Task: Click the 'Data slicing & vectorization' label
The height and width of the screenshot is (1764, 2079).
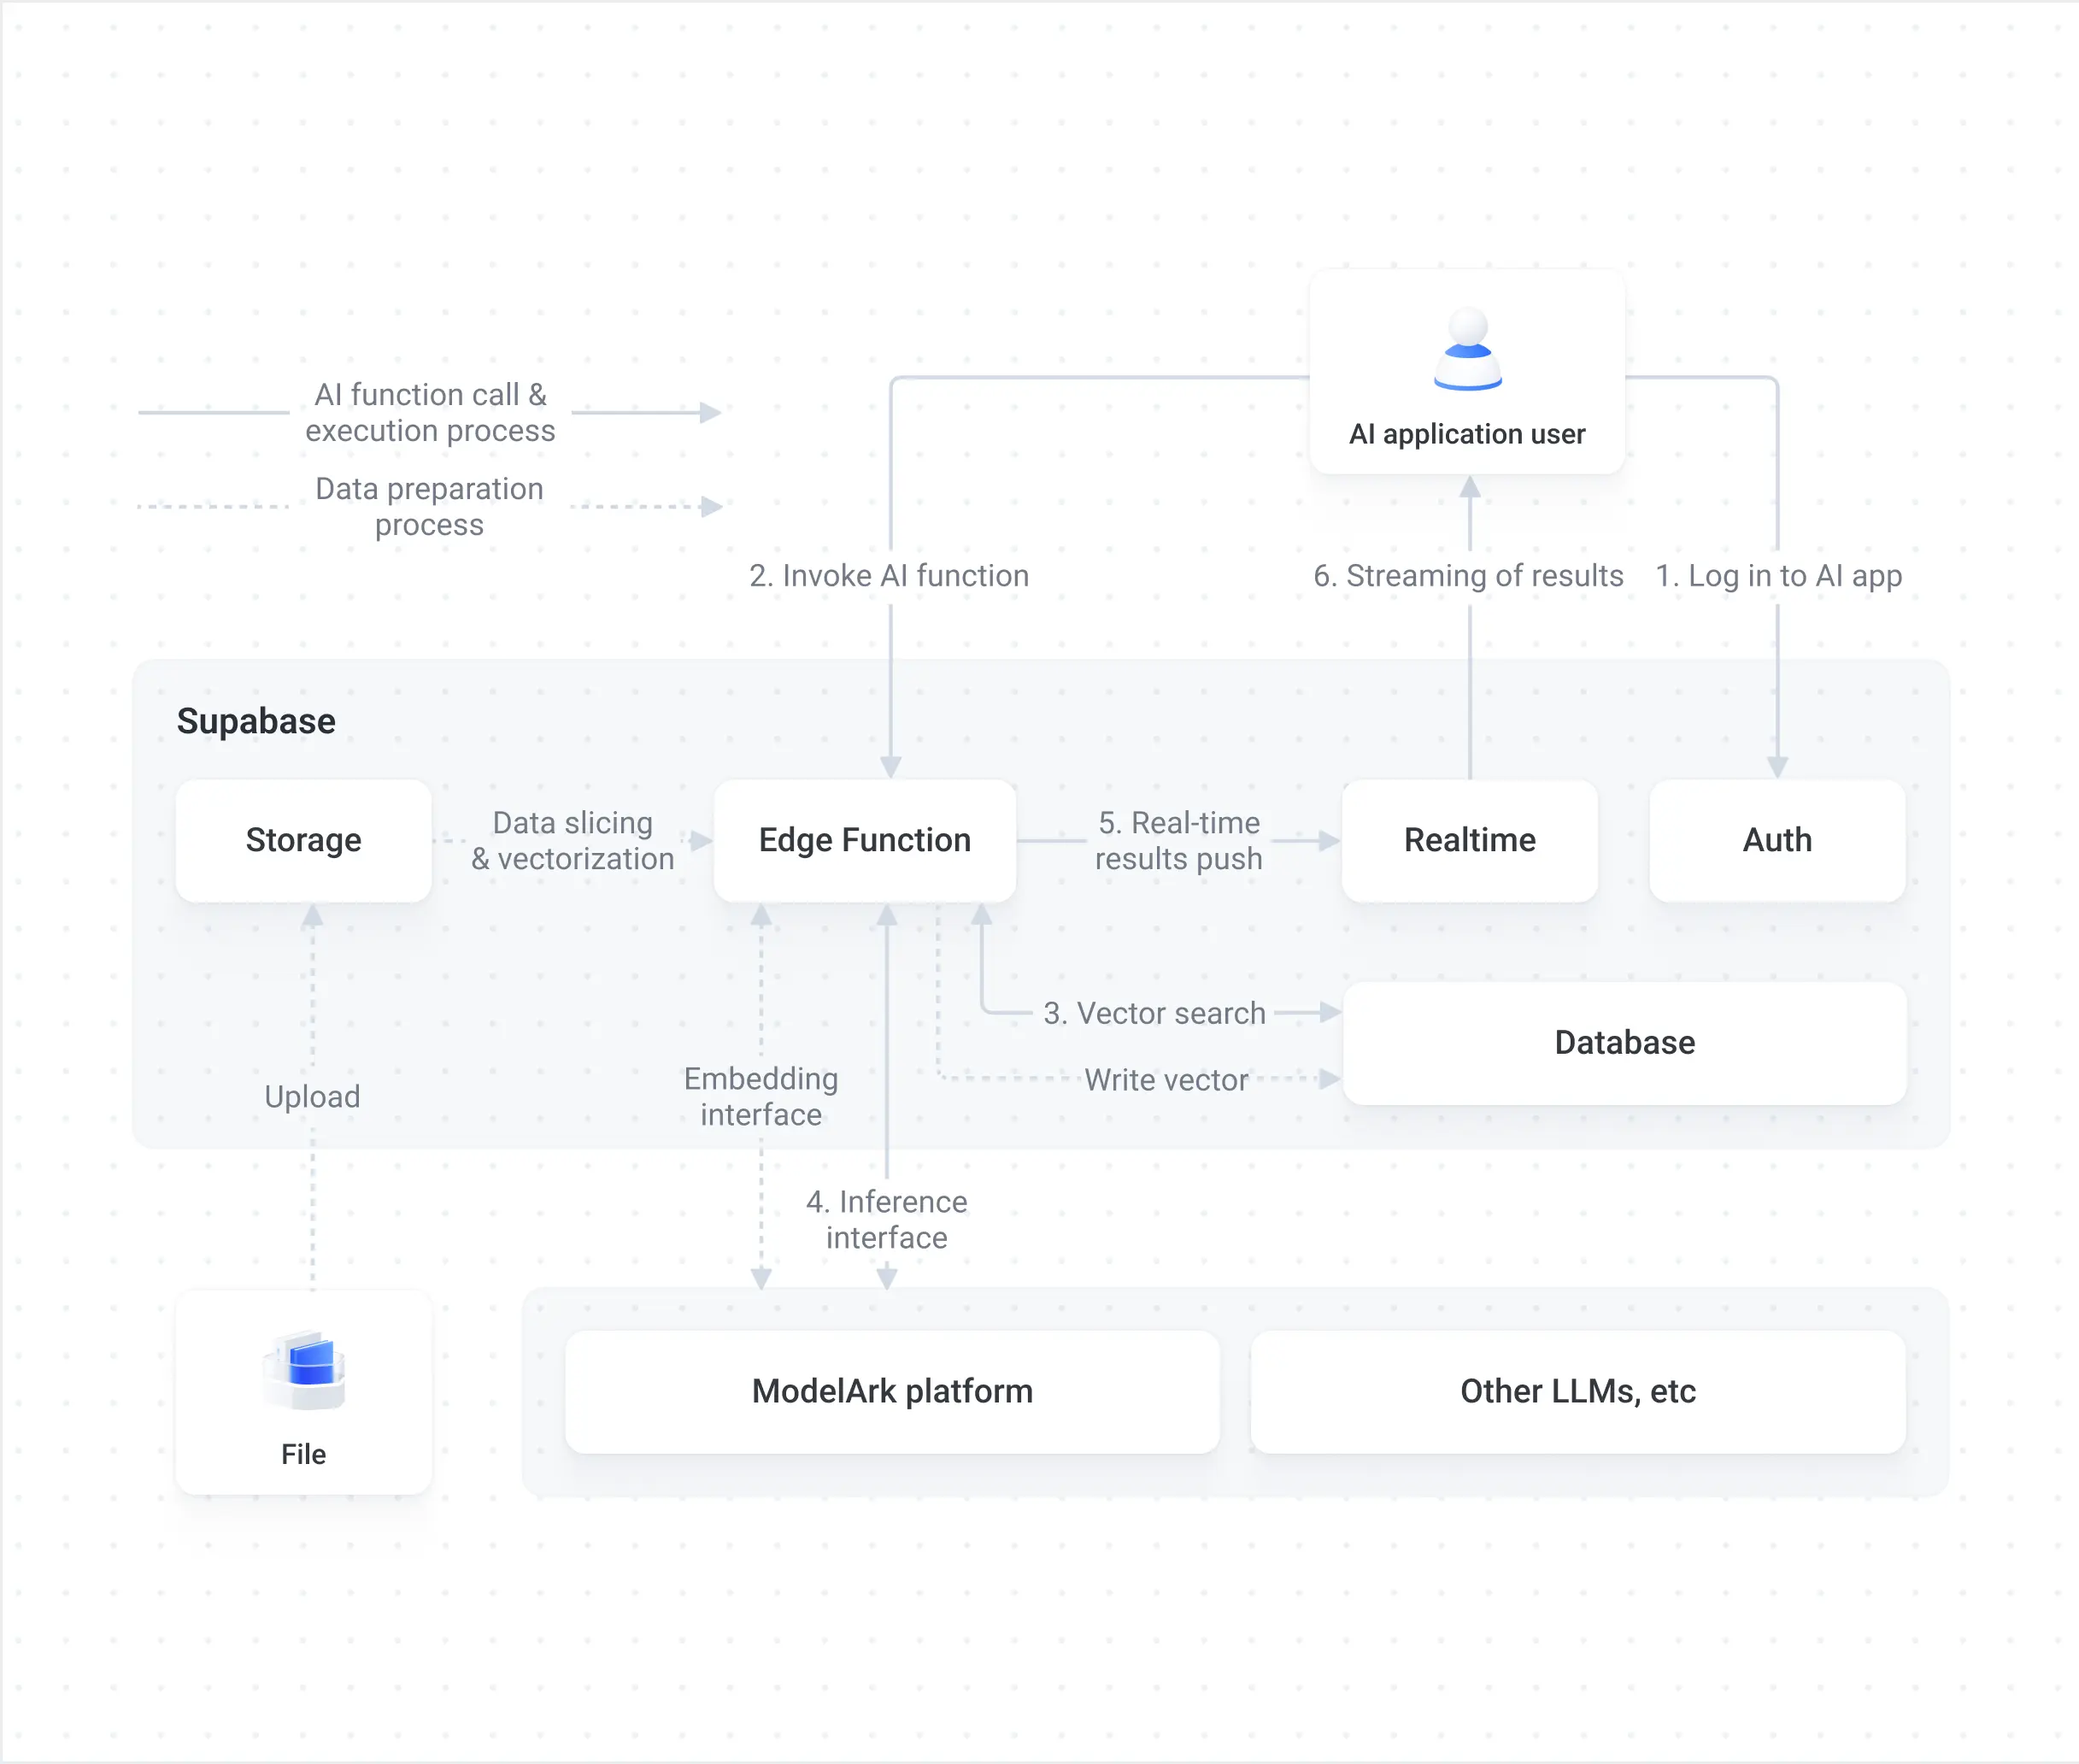Action: coord(573,841)
